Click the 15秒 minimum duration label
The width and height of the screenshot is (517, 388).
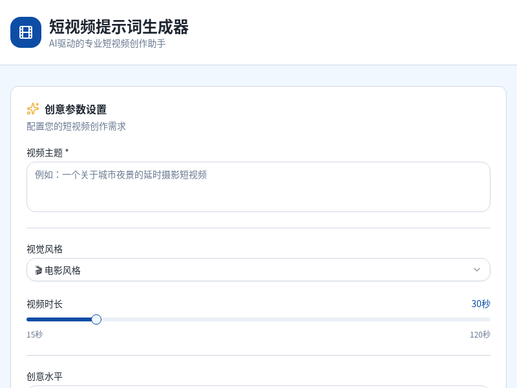[x=34, y=334]
